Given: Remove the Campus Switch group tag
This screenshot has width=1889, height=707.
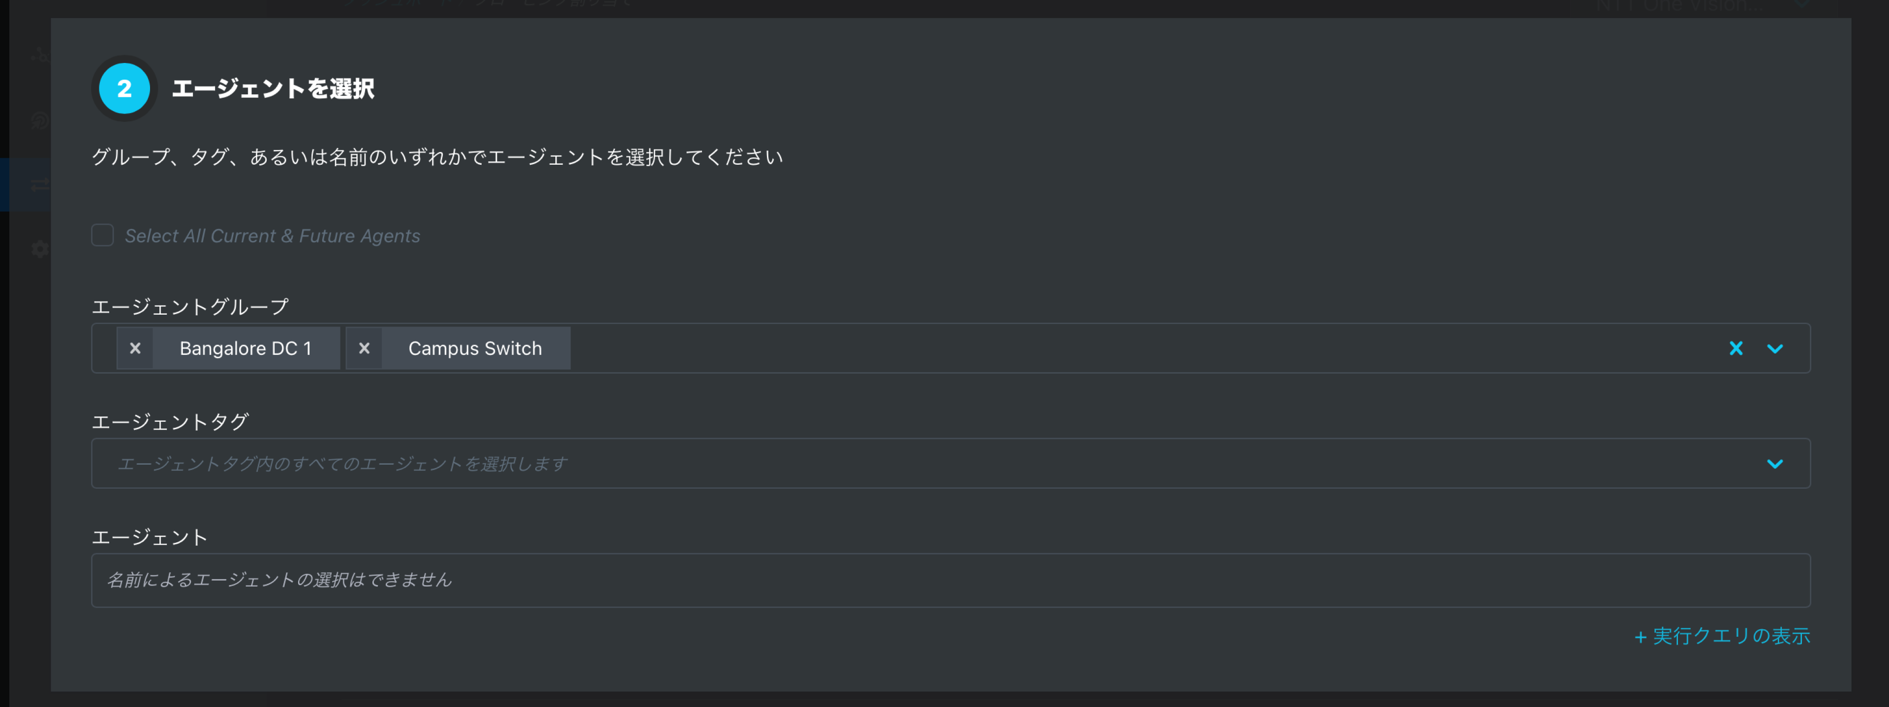Looking at the screenshot, I should pos(364,348).
